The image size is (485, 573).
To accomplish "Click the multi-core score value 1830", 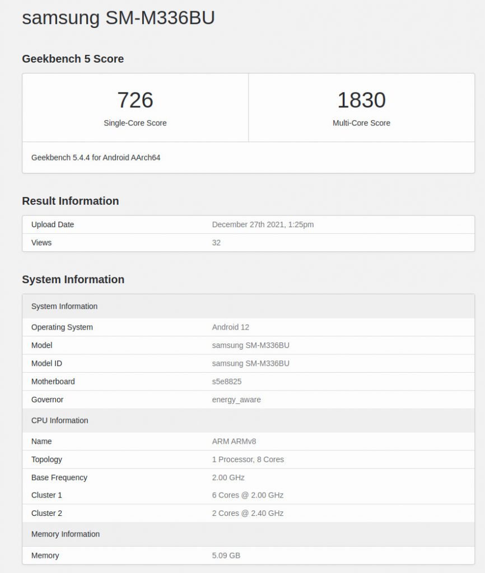I will tap(361, 100).
